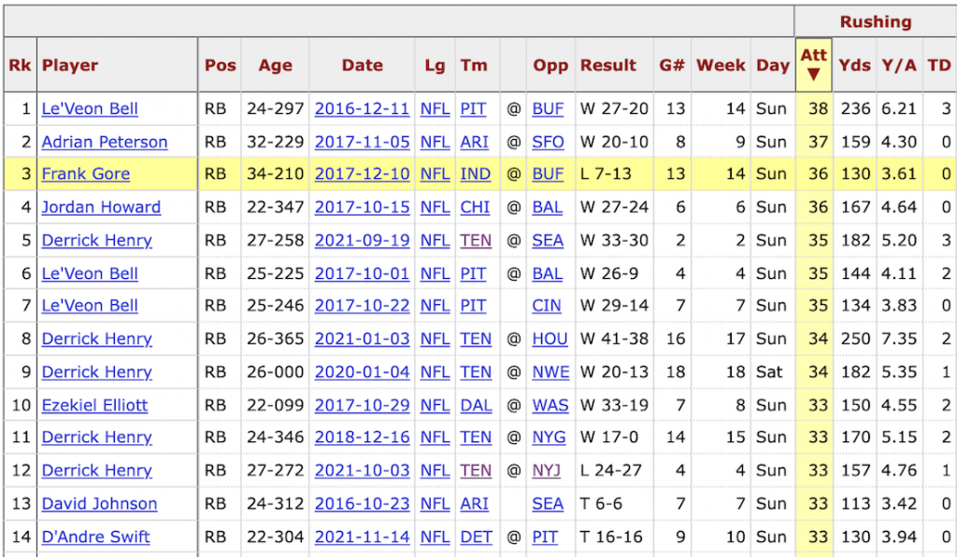Open the IND team link
This screenshot has height=557, width=957.
(475, 174)
